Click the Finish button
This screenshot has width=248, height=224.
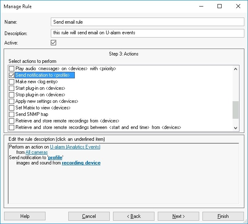pyautogui.click(x=223, y=216)
